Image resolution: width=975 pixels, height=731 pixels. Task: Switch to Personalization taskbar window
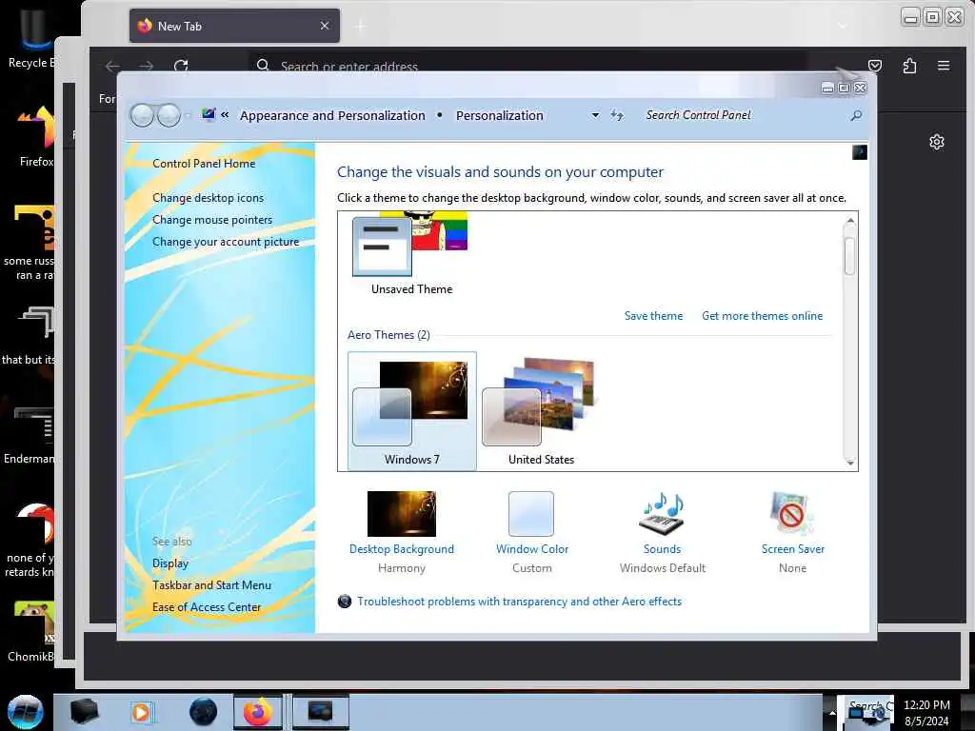click(x=320, y=712)
